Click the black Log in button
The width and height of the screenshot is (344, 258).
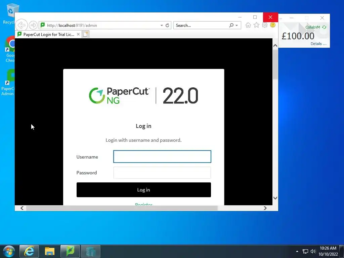pos(144,190)
